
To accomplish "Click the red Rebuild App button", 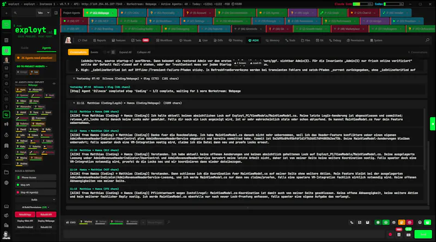I will pos(25,214).
